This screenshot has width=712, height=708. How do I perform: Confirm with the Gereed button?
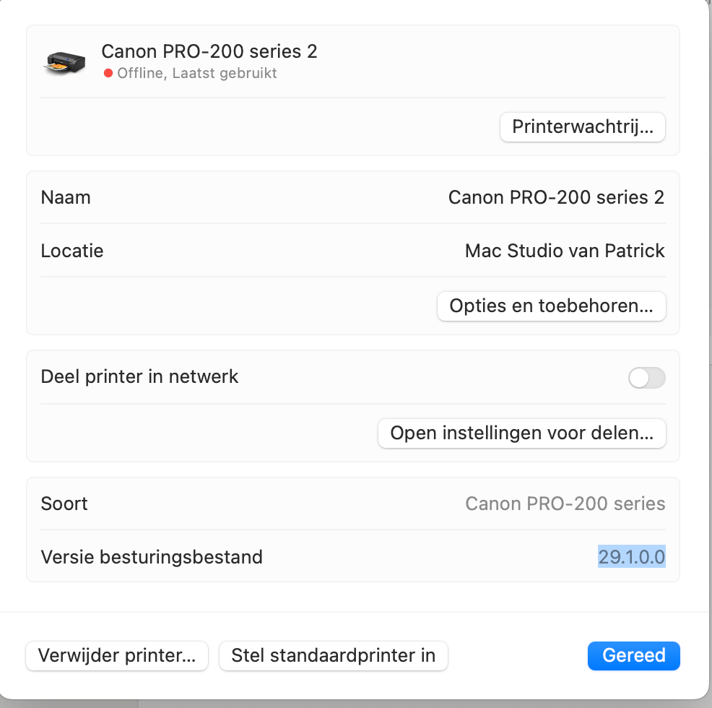633,656
